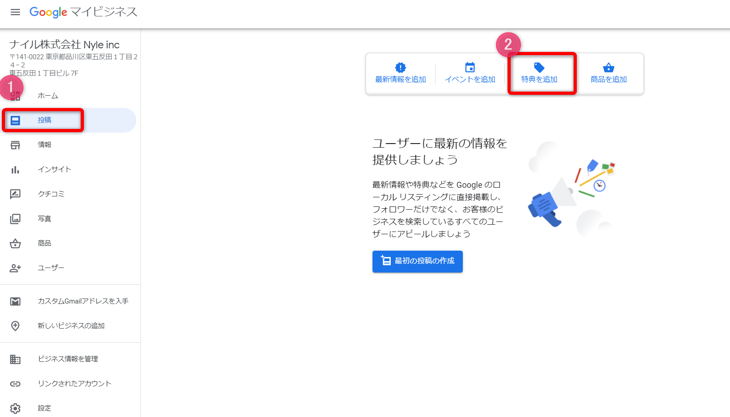Click the 情報 storefront icon

[x=16, y=145]
